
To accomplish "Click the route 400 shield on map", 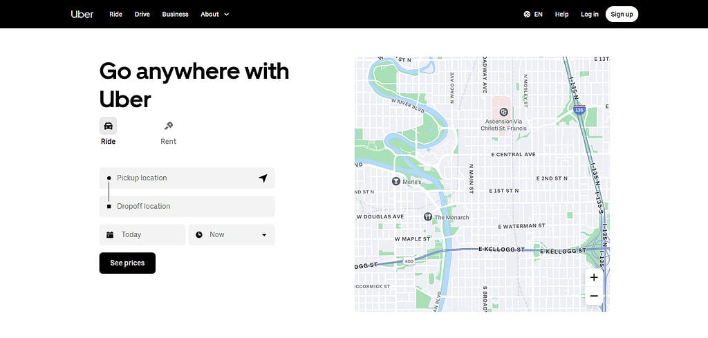I will tap(409, 261).
